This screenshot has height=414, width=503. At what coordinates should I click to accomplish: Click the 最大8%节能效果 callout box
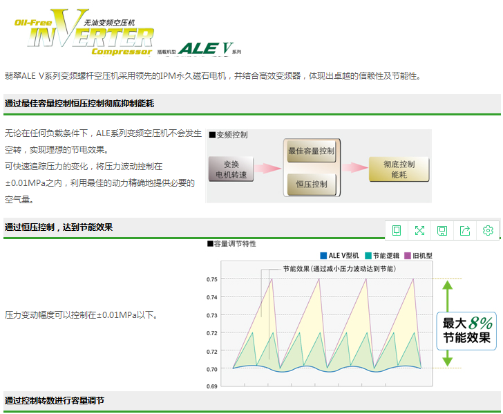pos(466,330)
